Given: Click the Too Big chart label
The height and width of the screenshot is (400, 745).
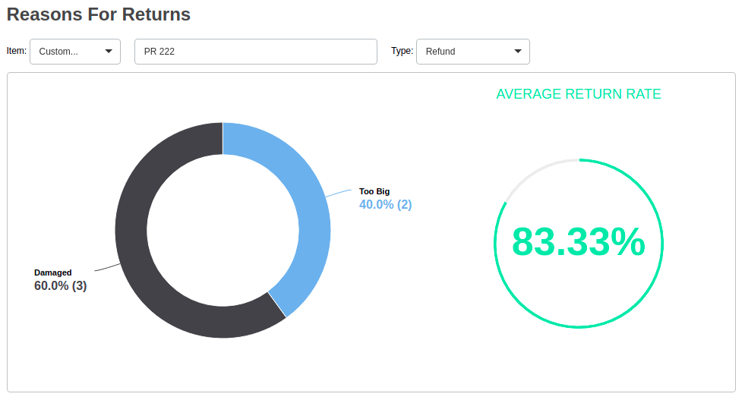Looking at the screenshot, I should pos(374,191).
